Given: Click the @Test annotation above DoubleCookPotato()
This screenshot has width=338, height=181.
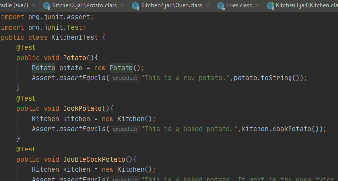Looking at the screenshot, I should pyautogui.click(x=26, y=149).
